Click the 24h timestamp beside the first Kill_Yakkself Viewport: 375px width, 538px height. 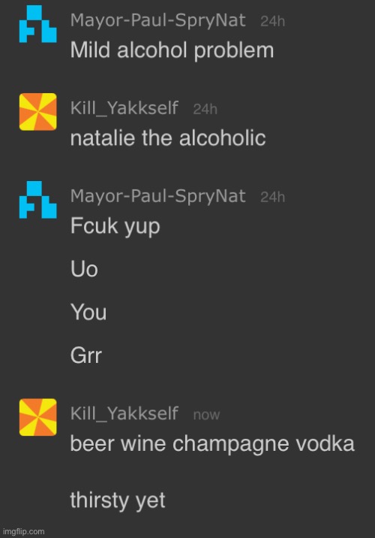click(205, 109)
